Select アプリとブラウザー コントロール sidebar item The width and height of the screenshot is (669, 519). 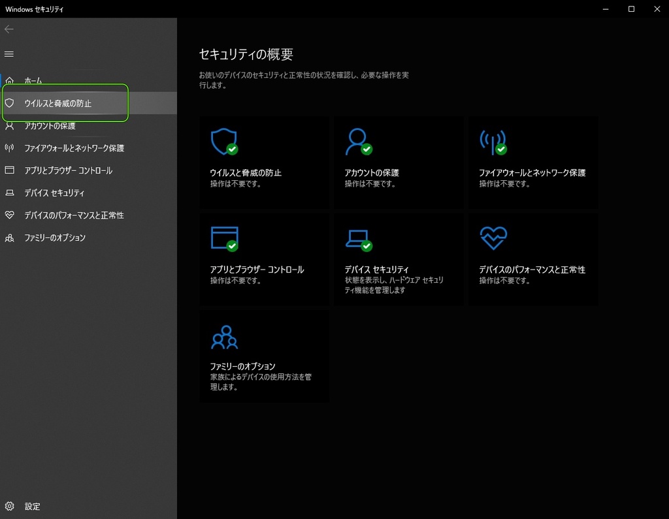(68, 170)
